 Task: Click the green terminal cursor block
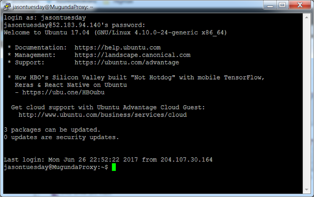click(x=114, y=168)
